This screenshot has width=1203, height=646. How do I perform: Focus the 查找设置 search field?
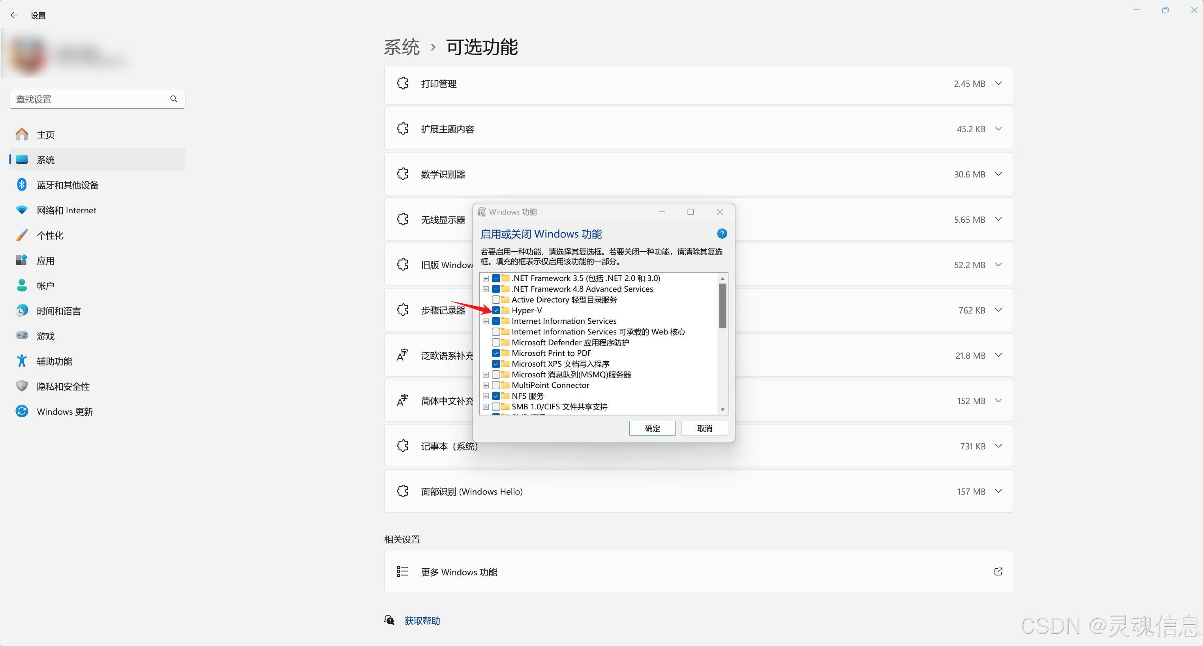click(89, 99)
